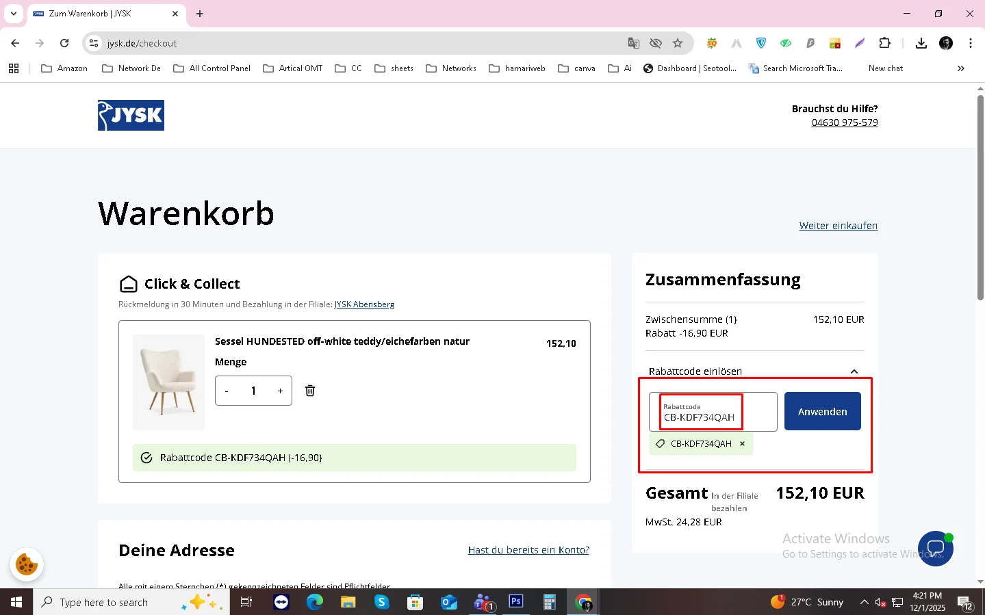Open Google Translate icon in the address bar
985x615 pixels.
pos(633,42)
